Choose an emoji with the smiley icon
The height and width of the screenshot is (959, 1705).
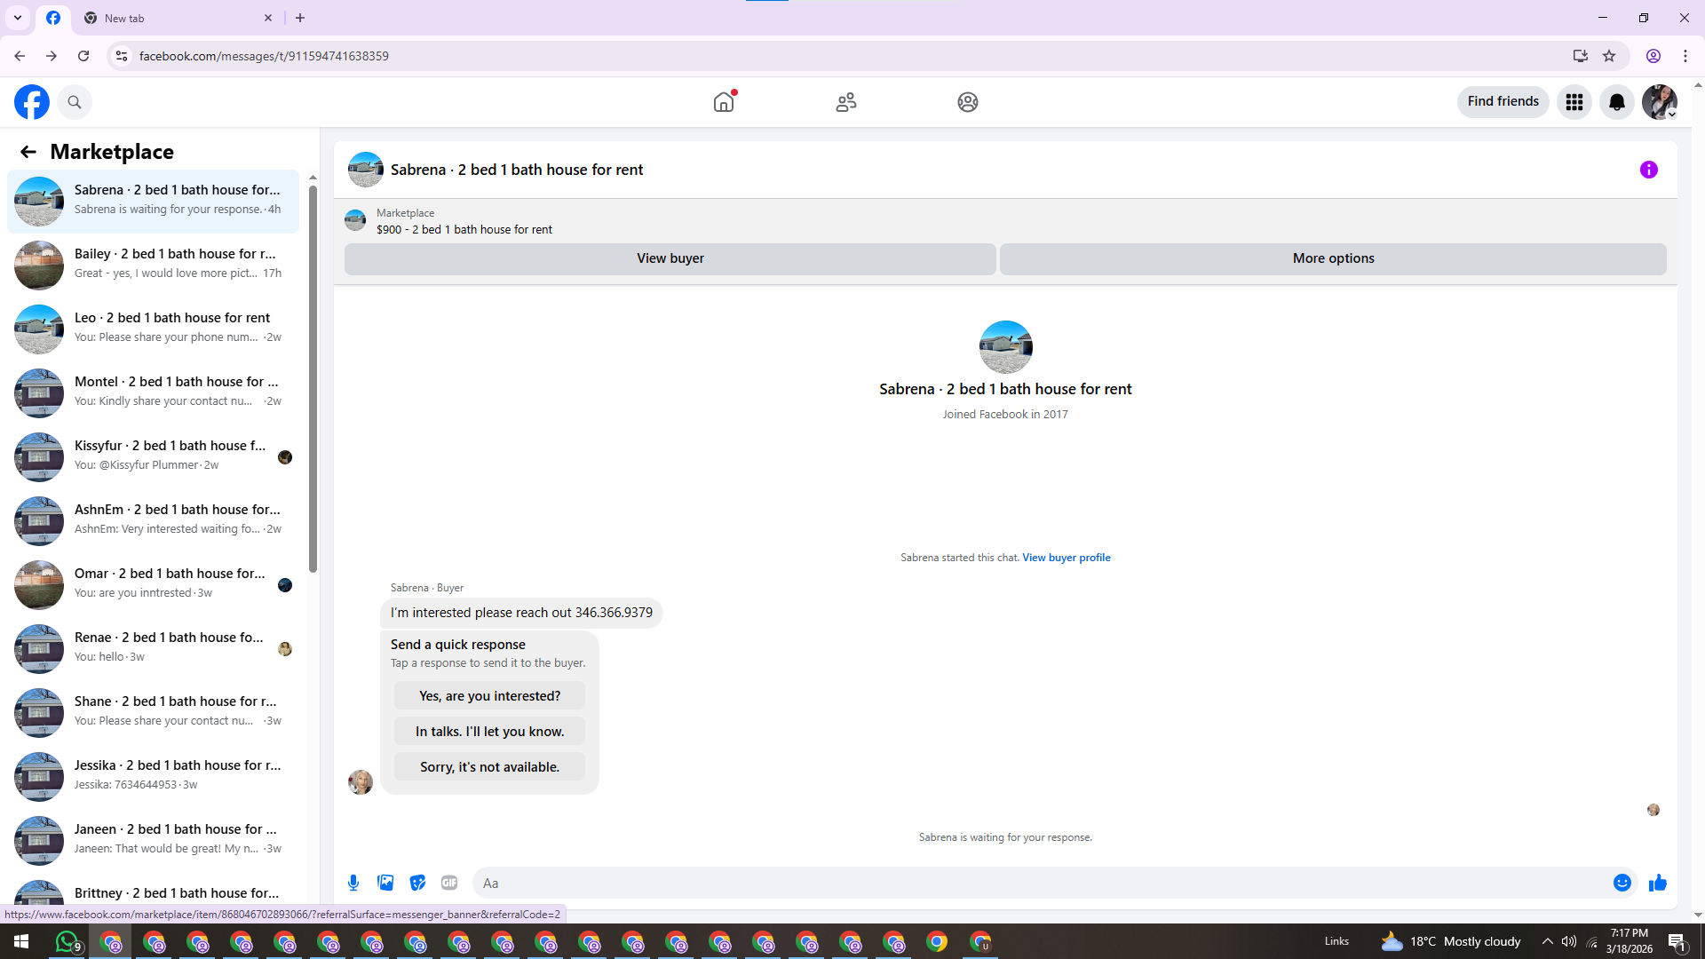point(1622,883)
